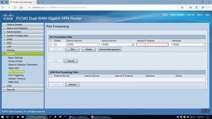This screenshot has width=212, height=119.
Task: Expand the Routing menu
Action: [x=23, y=50]
